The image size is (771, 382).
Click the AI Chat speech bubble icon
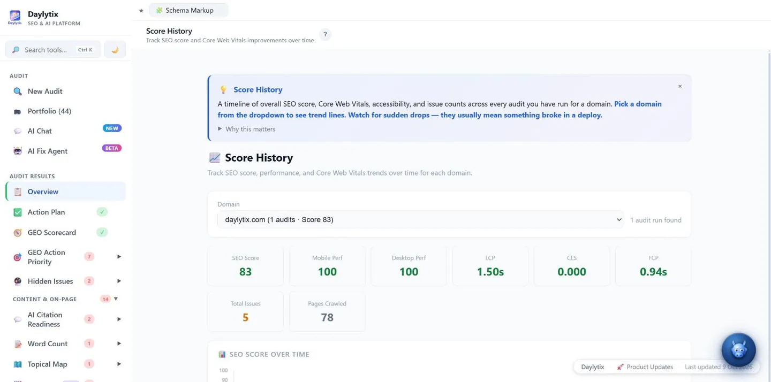coord(18,131)
